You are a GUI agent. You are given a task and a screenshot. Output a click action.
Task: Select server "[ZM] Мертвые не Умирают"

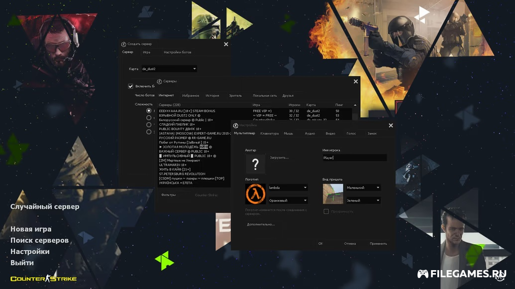point(195,160)
